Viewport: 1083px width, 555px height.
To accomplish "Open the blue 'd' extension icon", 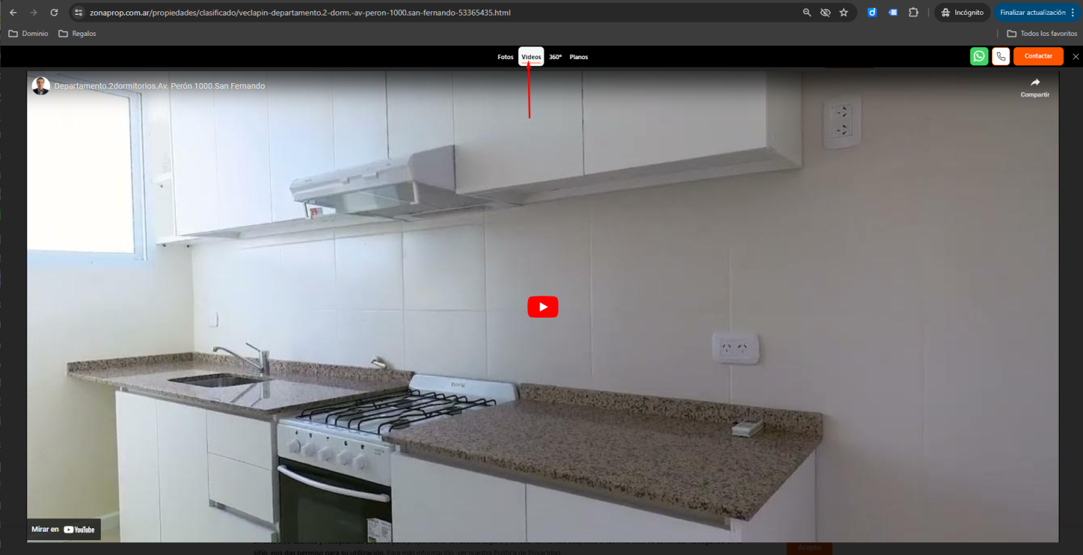I will pyautogui.click(x=871, y=13).
